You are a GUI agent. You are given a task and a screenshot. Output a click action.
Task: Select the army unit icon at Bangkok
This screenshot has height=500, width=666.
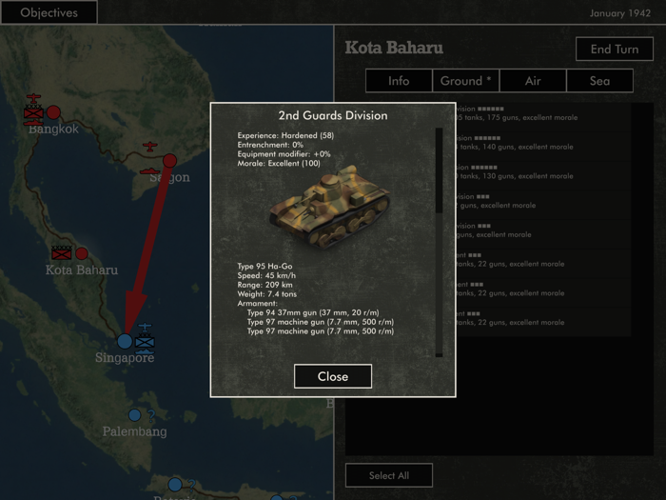(33, 112)
